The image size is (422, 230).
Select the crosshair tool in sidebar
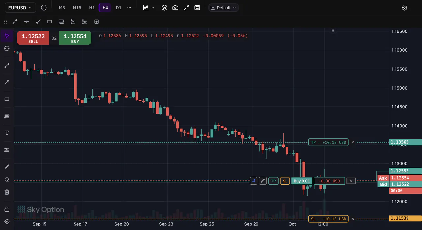click(7, 49)
